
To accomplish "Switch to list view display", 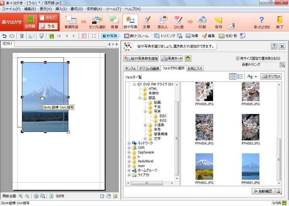I will click(240, 77).
